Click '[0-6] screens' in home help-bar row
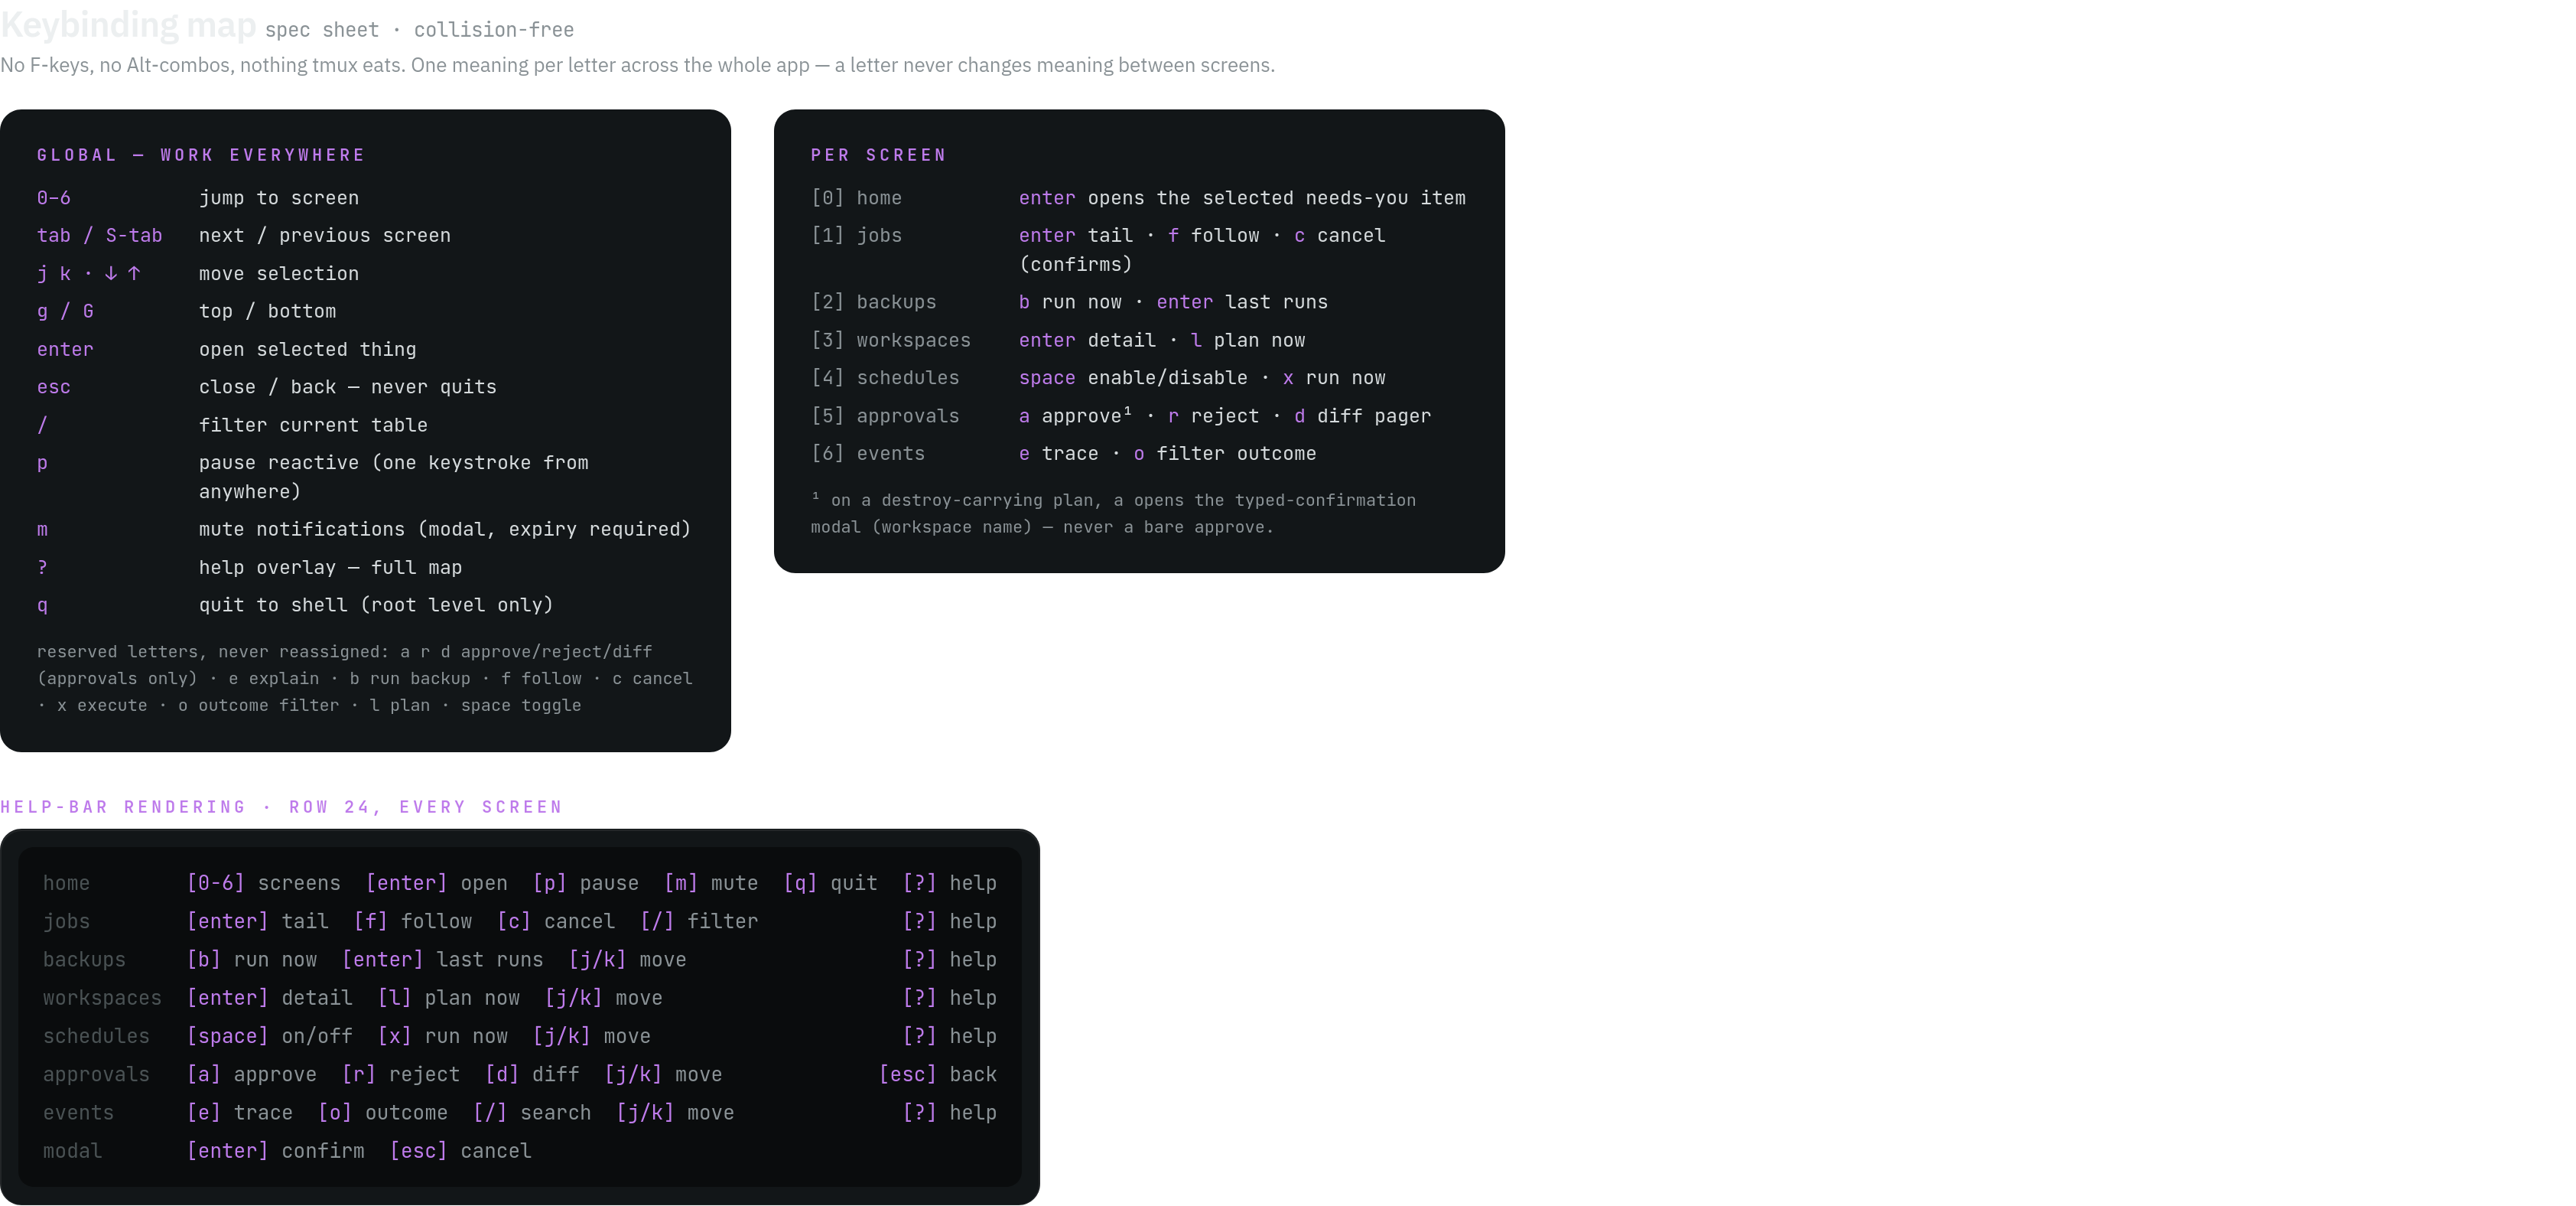This screenshot has height=1206, width=2576. click(264, 883)
